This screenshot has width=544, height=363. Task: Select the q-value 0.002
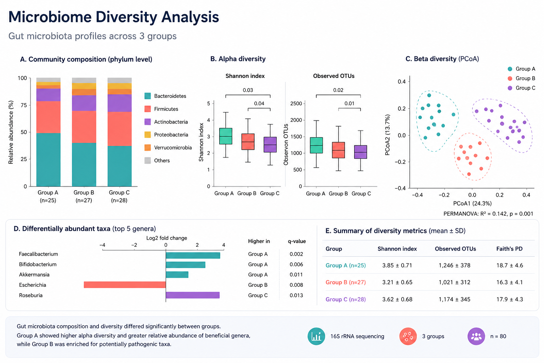pyautogui.click(x=296, y=254)
